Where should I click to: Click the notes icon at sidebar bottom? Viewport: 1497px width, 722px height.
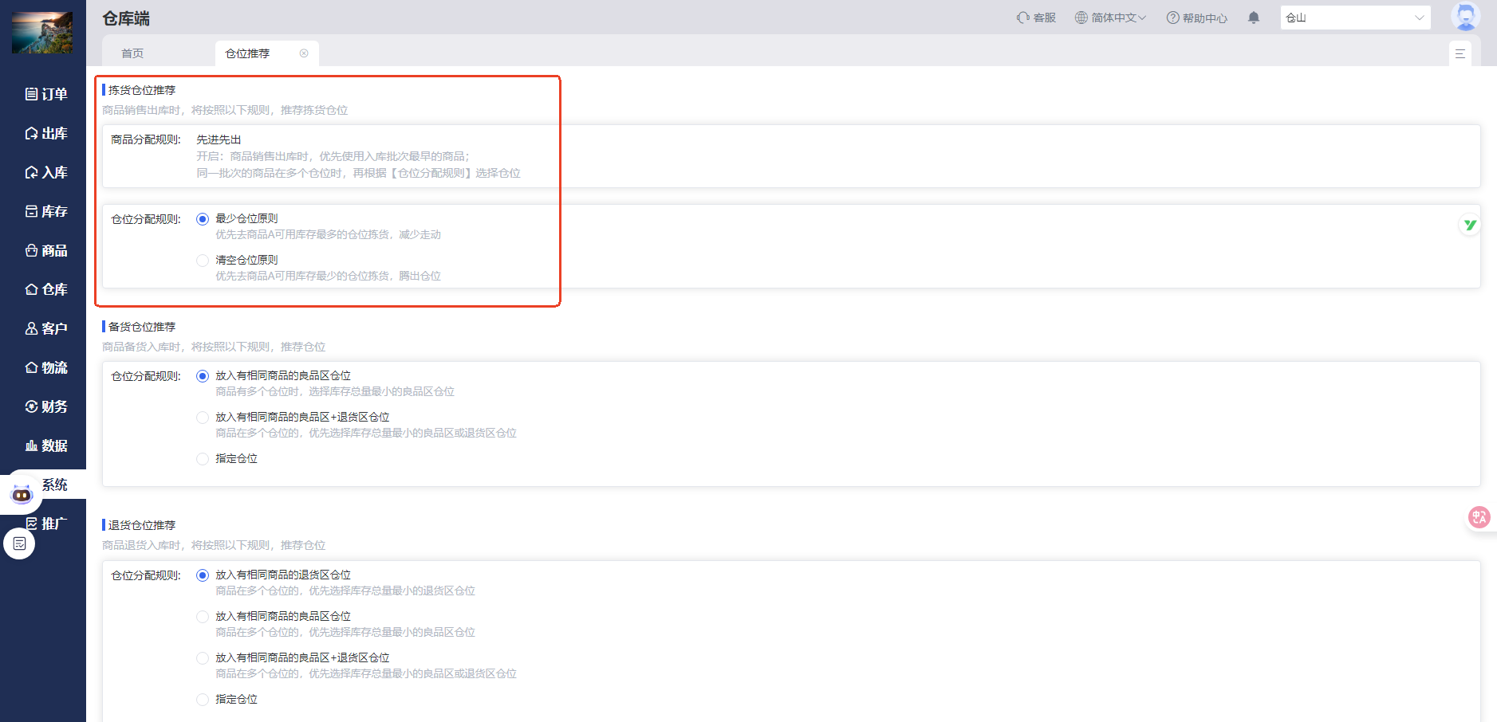coord(20,543)
